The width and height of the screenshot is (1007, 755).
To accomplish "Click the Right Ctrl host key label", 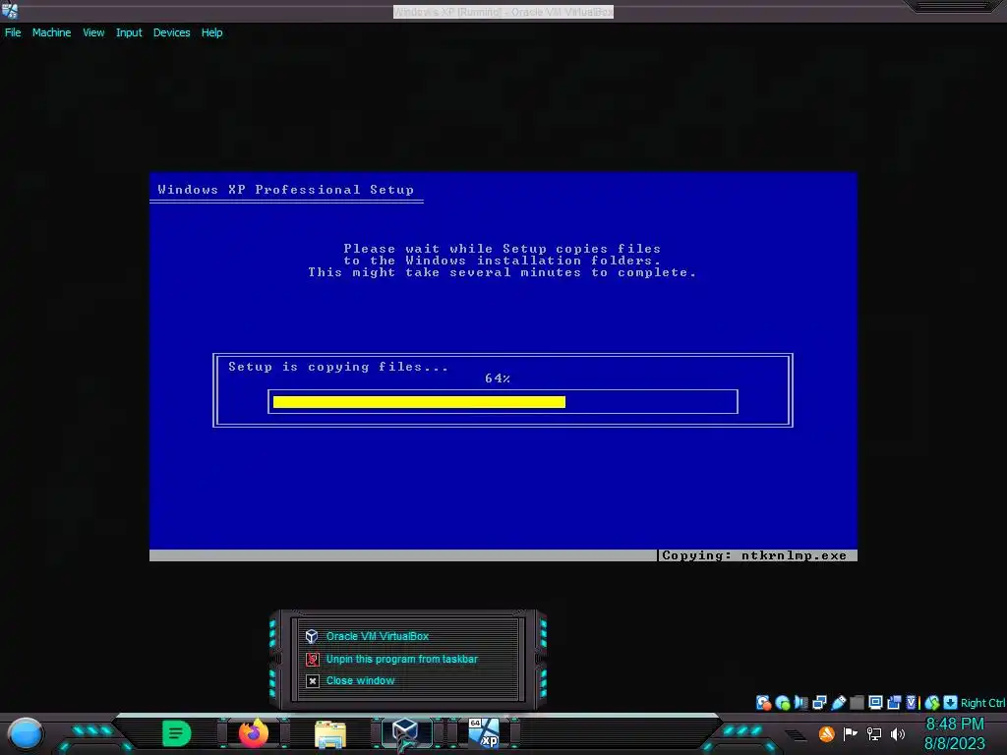I will click(x=983, y=703).
